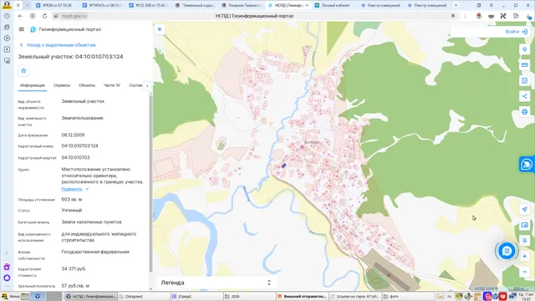Screen dimensions: 535x301
Task: Open 'фото' taskbar window
Action: click(408, 296)
